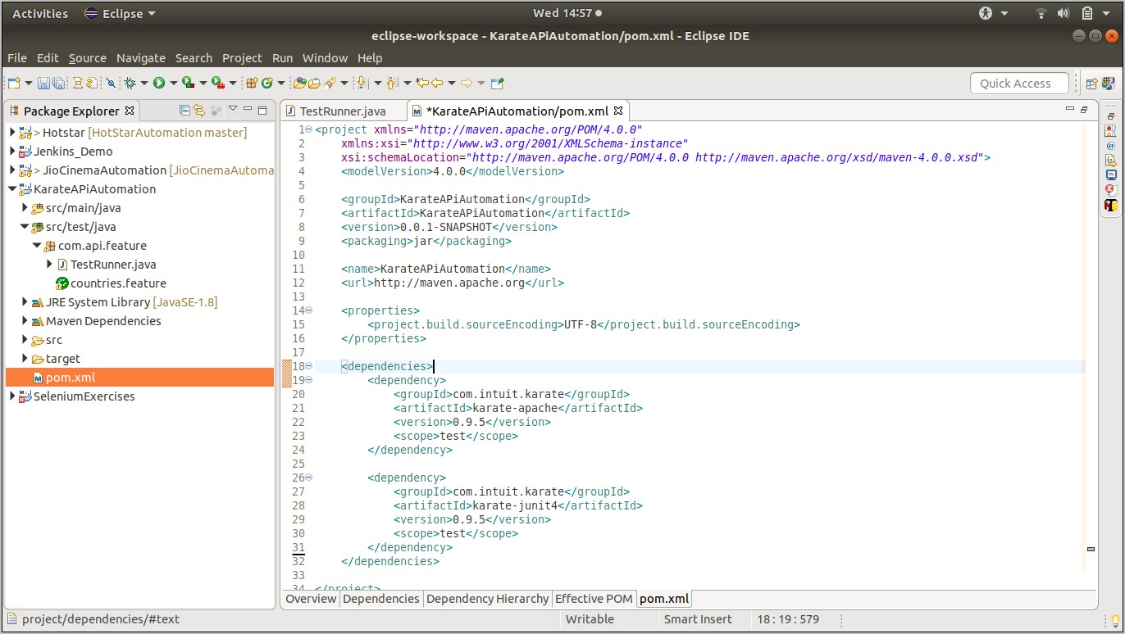Click the Search flashlight icon
This screenshot has height=634, width=1125.
tap(330, 83)
